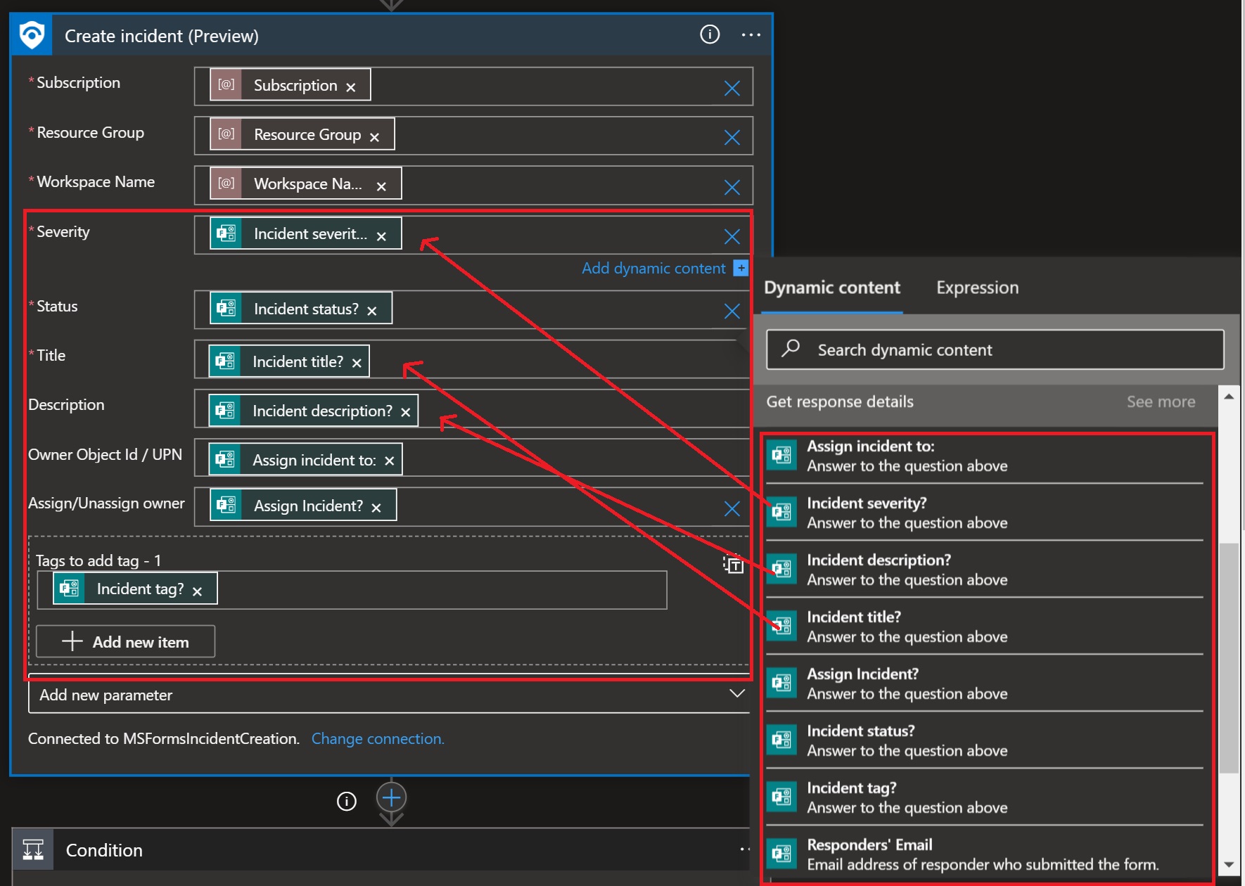Remove the Resource Group token

374,137
